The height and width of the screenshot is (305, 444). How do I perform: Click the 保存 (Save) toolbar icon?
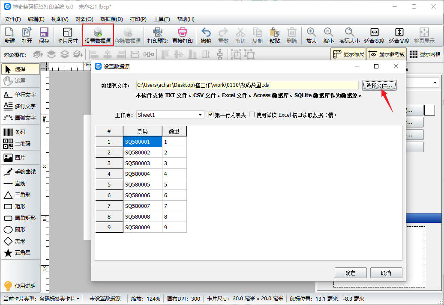[x=44, y=36]
